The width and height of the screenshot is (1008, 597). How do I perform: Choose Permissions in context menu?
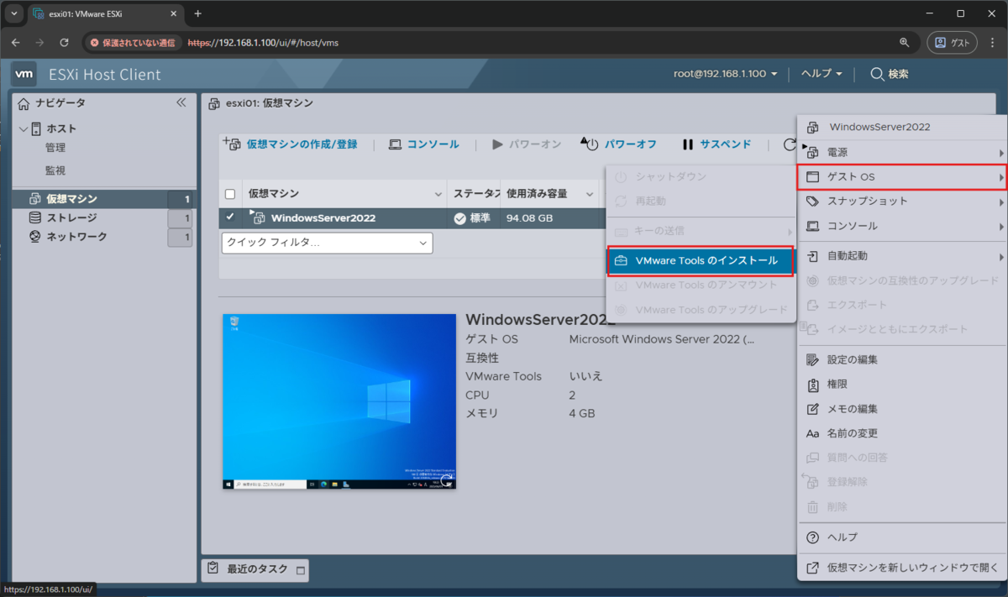coord(902,385)
